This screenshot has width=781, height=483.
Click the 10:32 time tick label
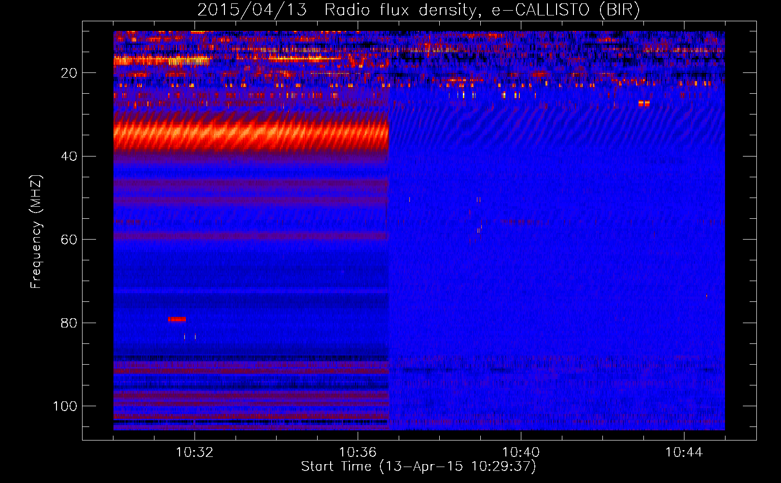(195, 453)
